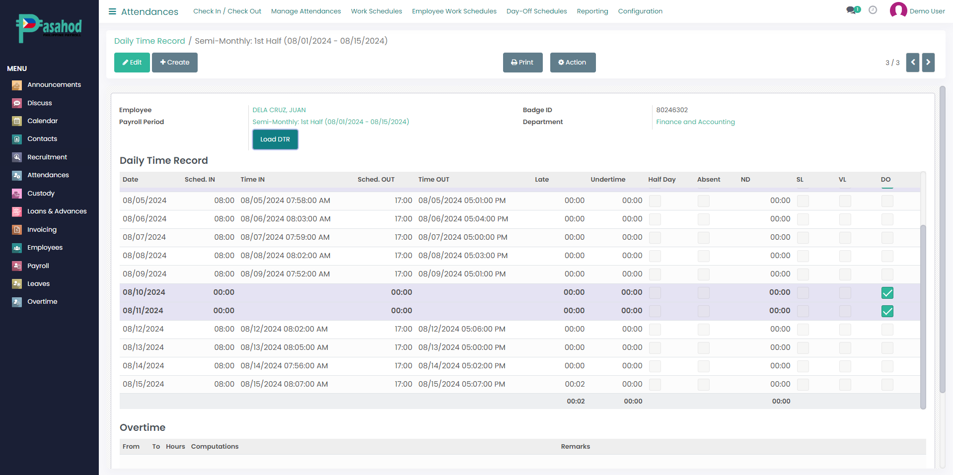Viewport: 953px width, 475px height.
Task: Open Day-Off Schedules menu
Action: click(536, 11)
